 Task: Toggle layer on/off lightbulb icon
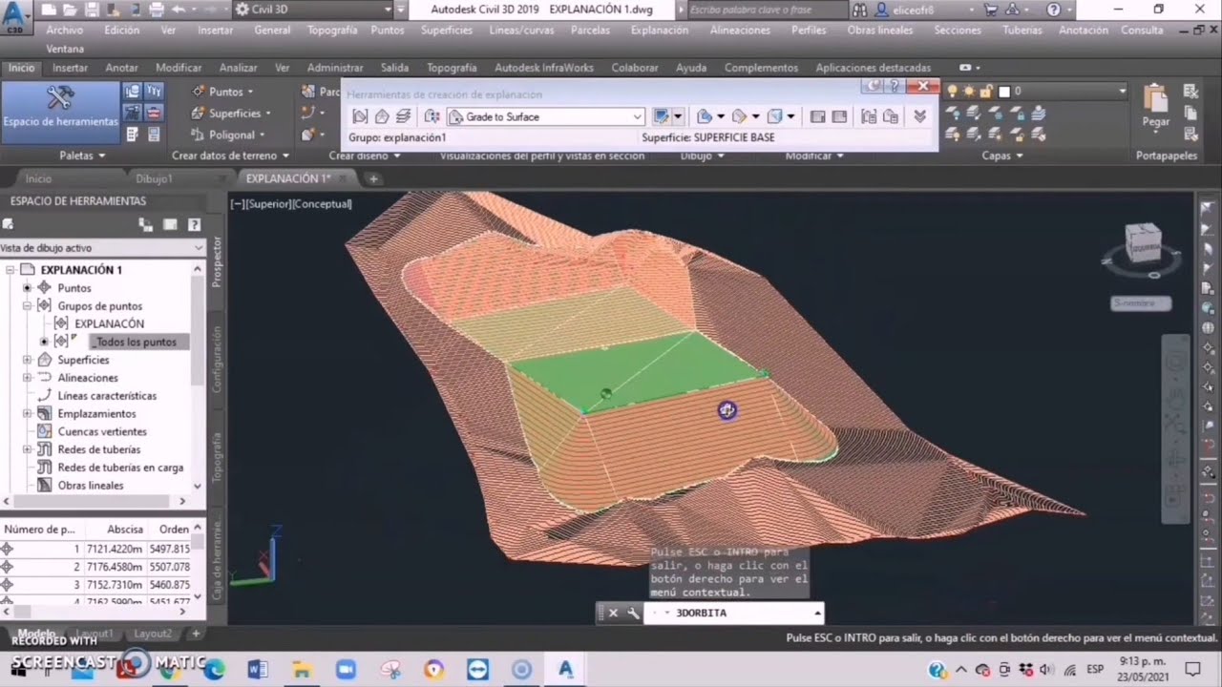[952, 91]
